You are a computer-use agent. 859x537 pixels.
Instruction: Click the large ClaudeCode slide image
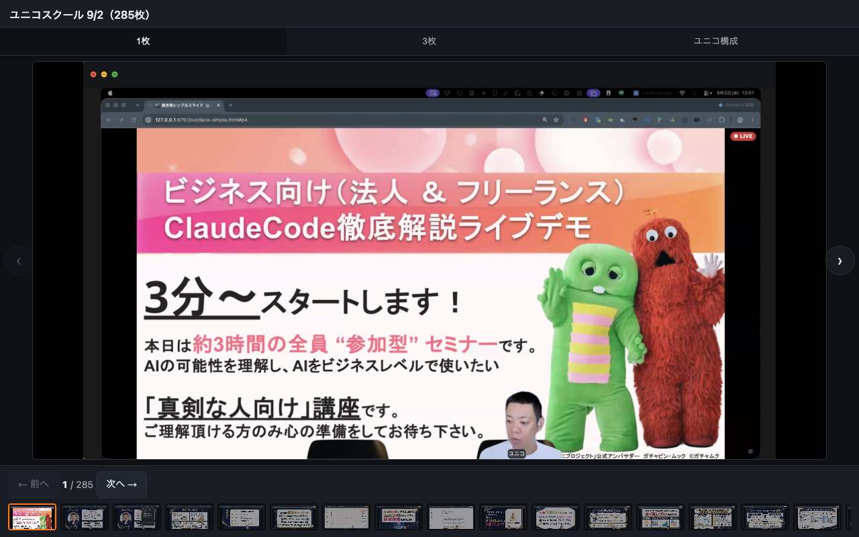[429, 260]
